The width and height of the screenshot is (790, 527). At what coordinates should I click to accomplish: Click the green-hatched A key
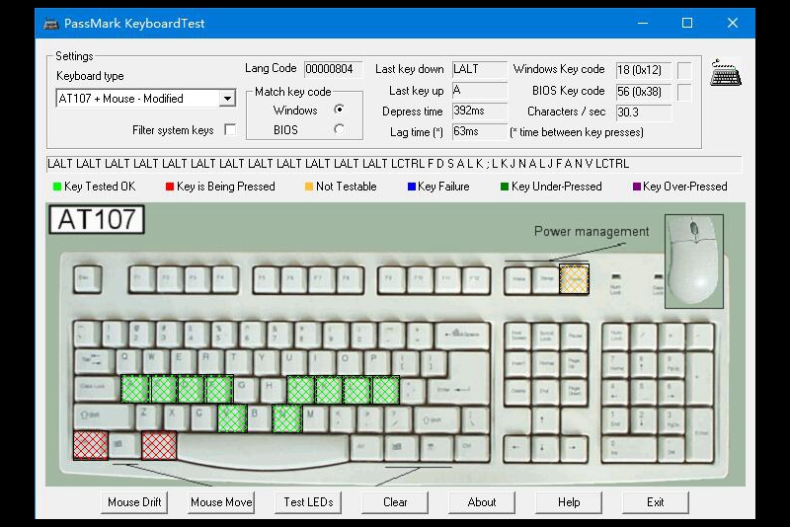point(135,389)
